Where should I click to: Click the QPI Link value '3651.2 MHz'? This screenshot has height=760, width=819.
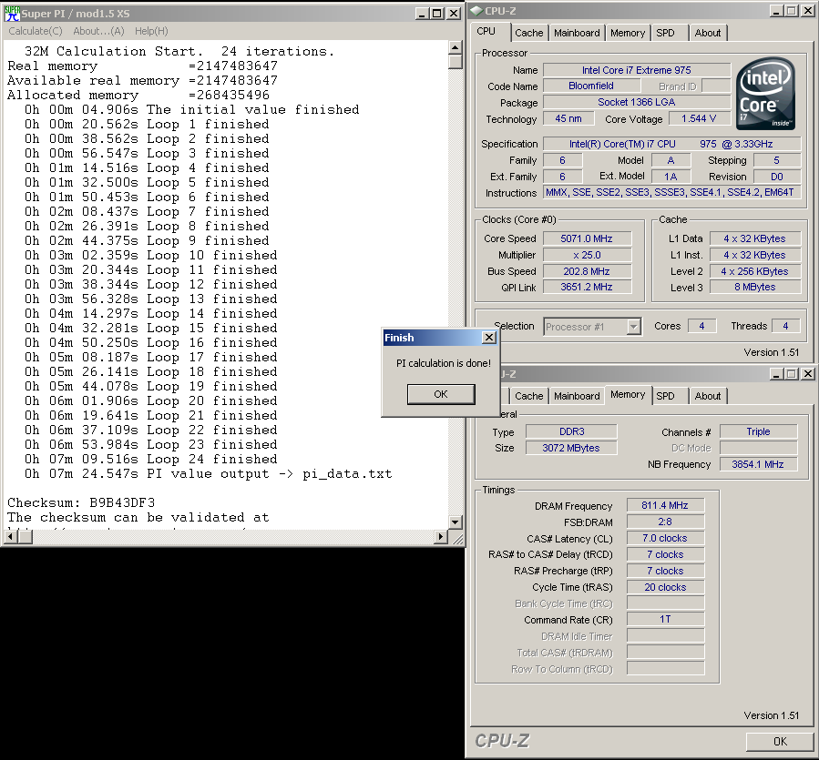point(587,287)
